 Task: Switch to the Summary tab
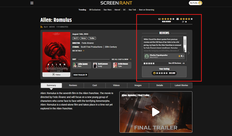[x=51, y=85]
